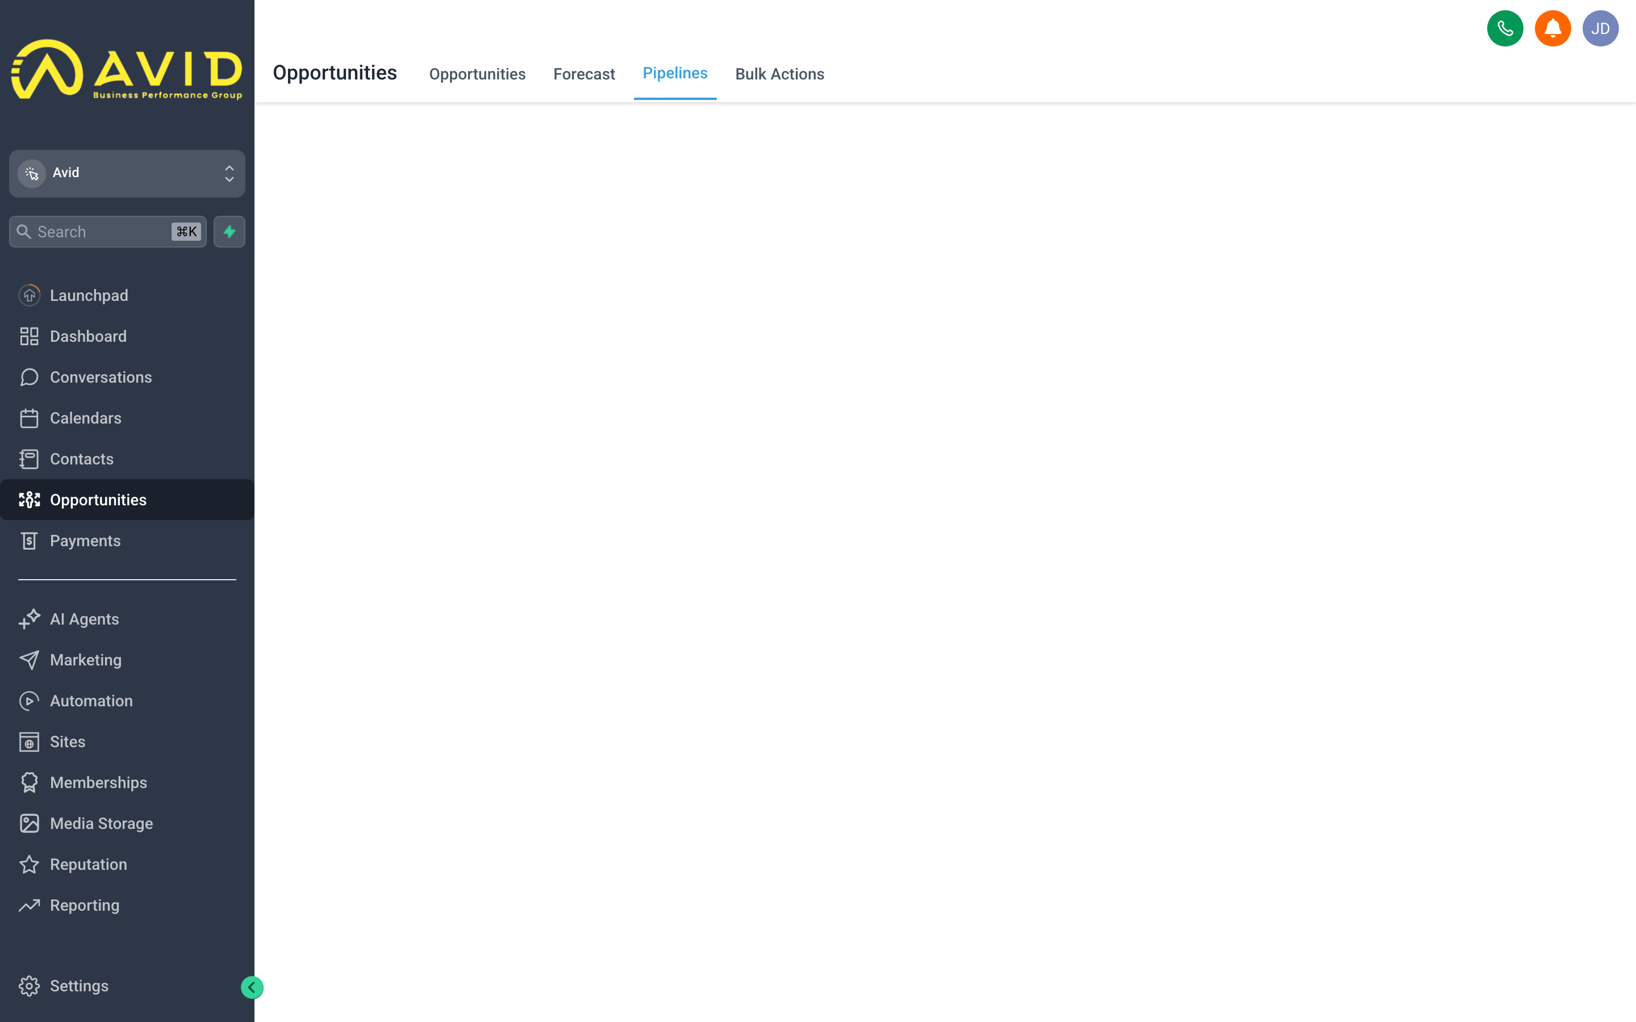This screenshot has width=1636, height=1022.
Task: Go to Dashboard via sidebar label
Action: (x=88, y=336)
